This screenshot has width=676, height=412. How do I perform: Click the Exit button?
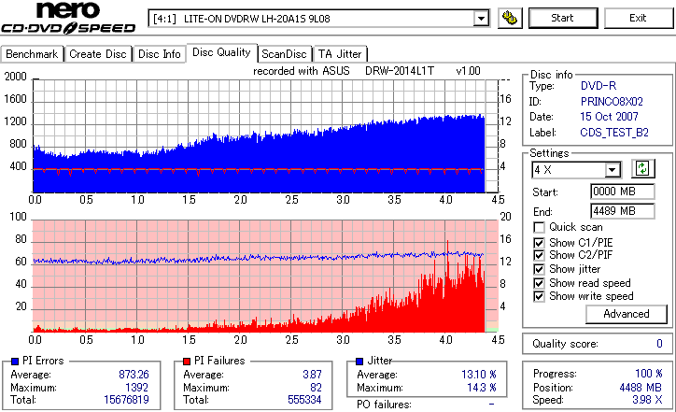[x=638, y=18]
